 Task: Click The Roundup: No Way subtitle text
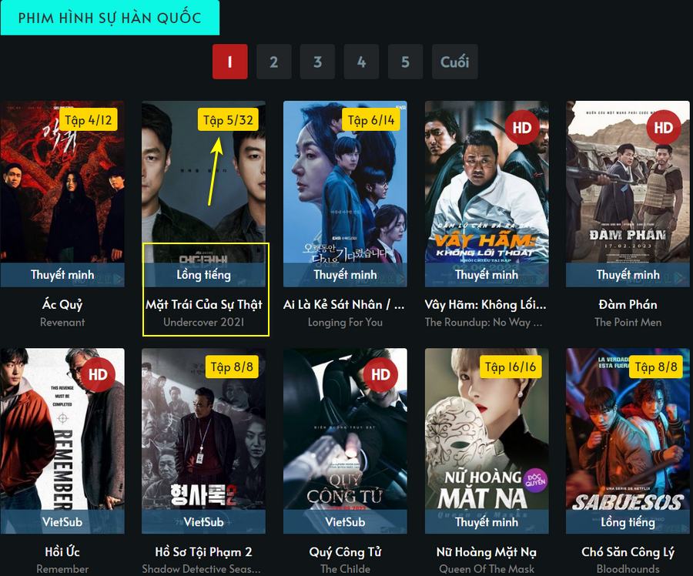pyautogui.click(x=484, y=322)
